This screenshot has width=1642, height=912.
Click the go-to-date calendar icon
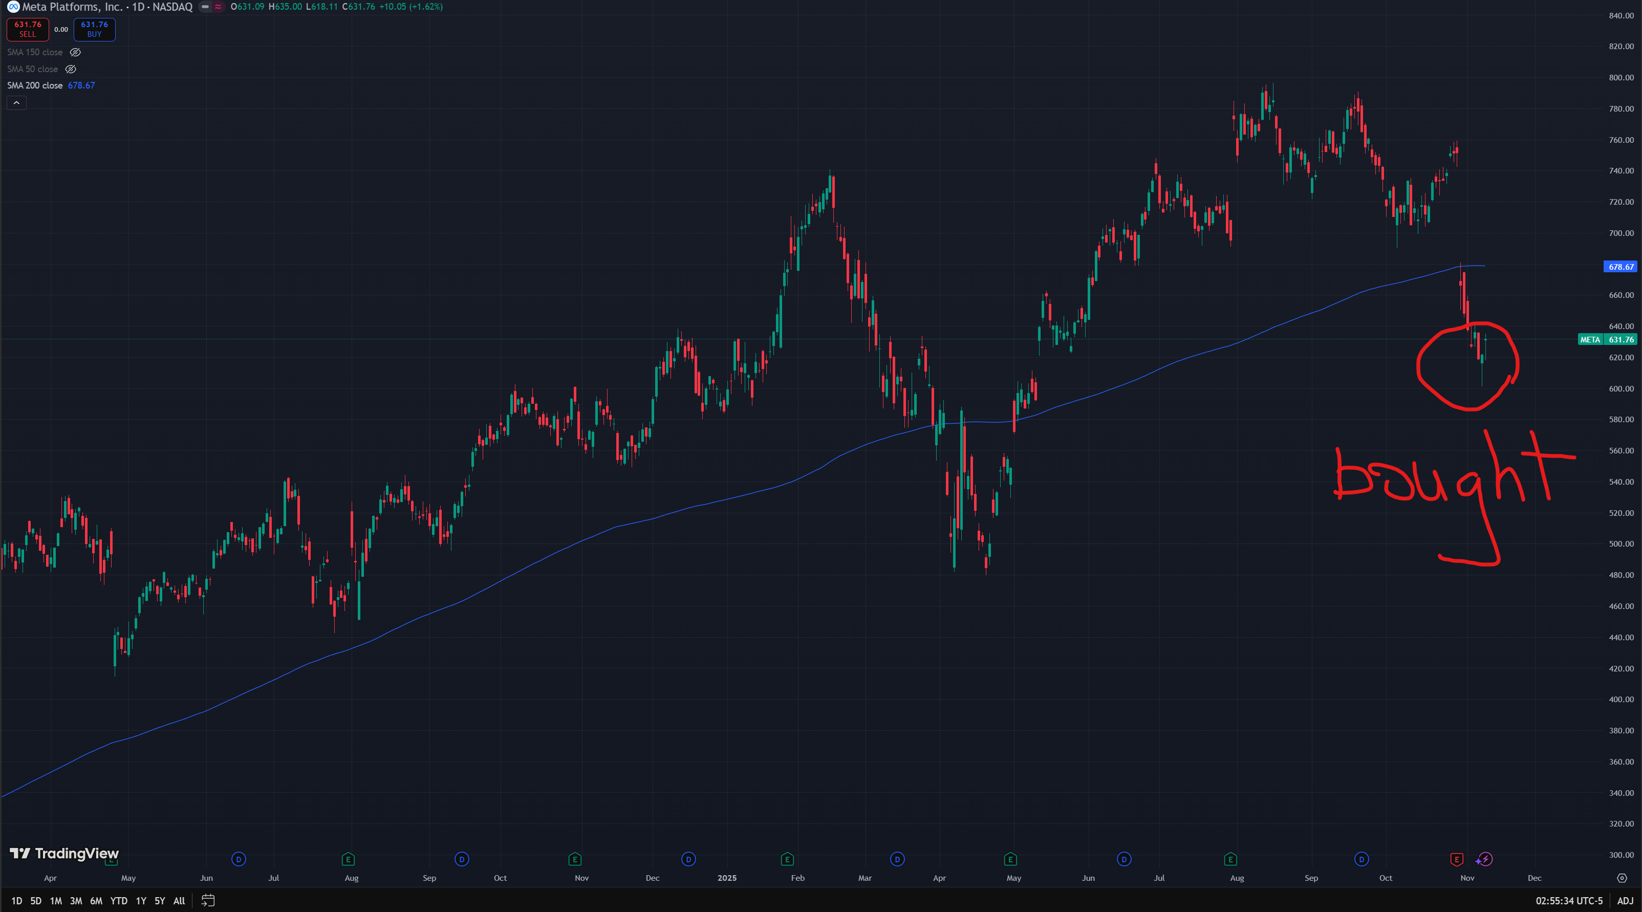[208, 901]
